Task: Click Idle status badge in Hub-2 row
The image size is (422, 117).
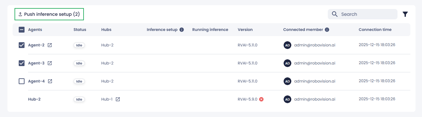Action: (x=79, y=99)
